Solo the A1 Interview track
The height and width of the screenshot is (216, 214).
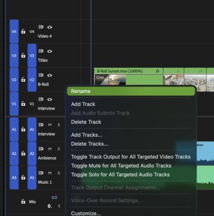[59, 125]
